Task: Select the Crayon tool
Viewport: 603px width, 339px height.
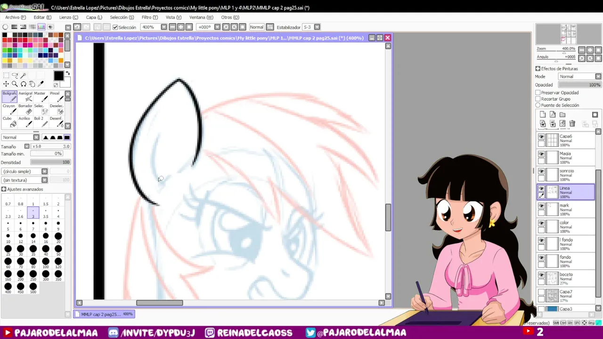Action: 9,109
